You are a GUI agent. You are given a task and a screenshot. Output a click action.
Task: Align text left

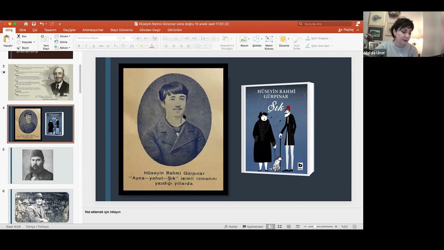coord(166,46)
